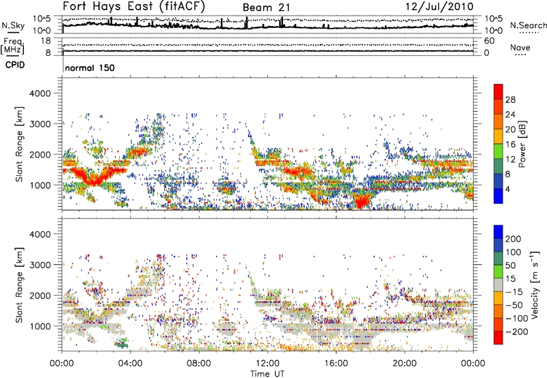This screenshot has width=547, height=378.
Task: Click the power panel 'Slant Range [km]' label
Action: 19,144
